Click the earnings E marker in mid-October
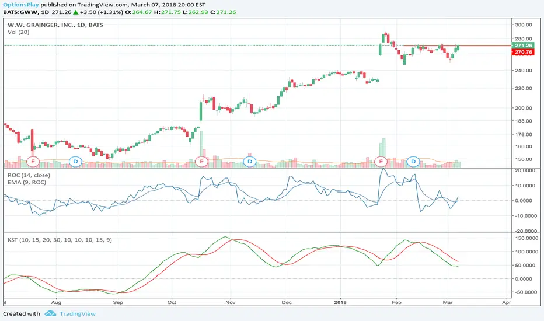This screenshot has width=544, height=321. click(201, 161)
